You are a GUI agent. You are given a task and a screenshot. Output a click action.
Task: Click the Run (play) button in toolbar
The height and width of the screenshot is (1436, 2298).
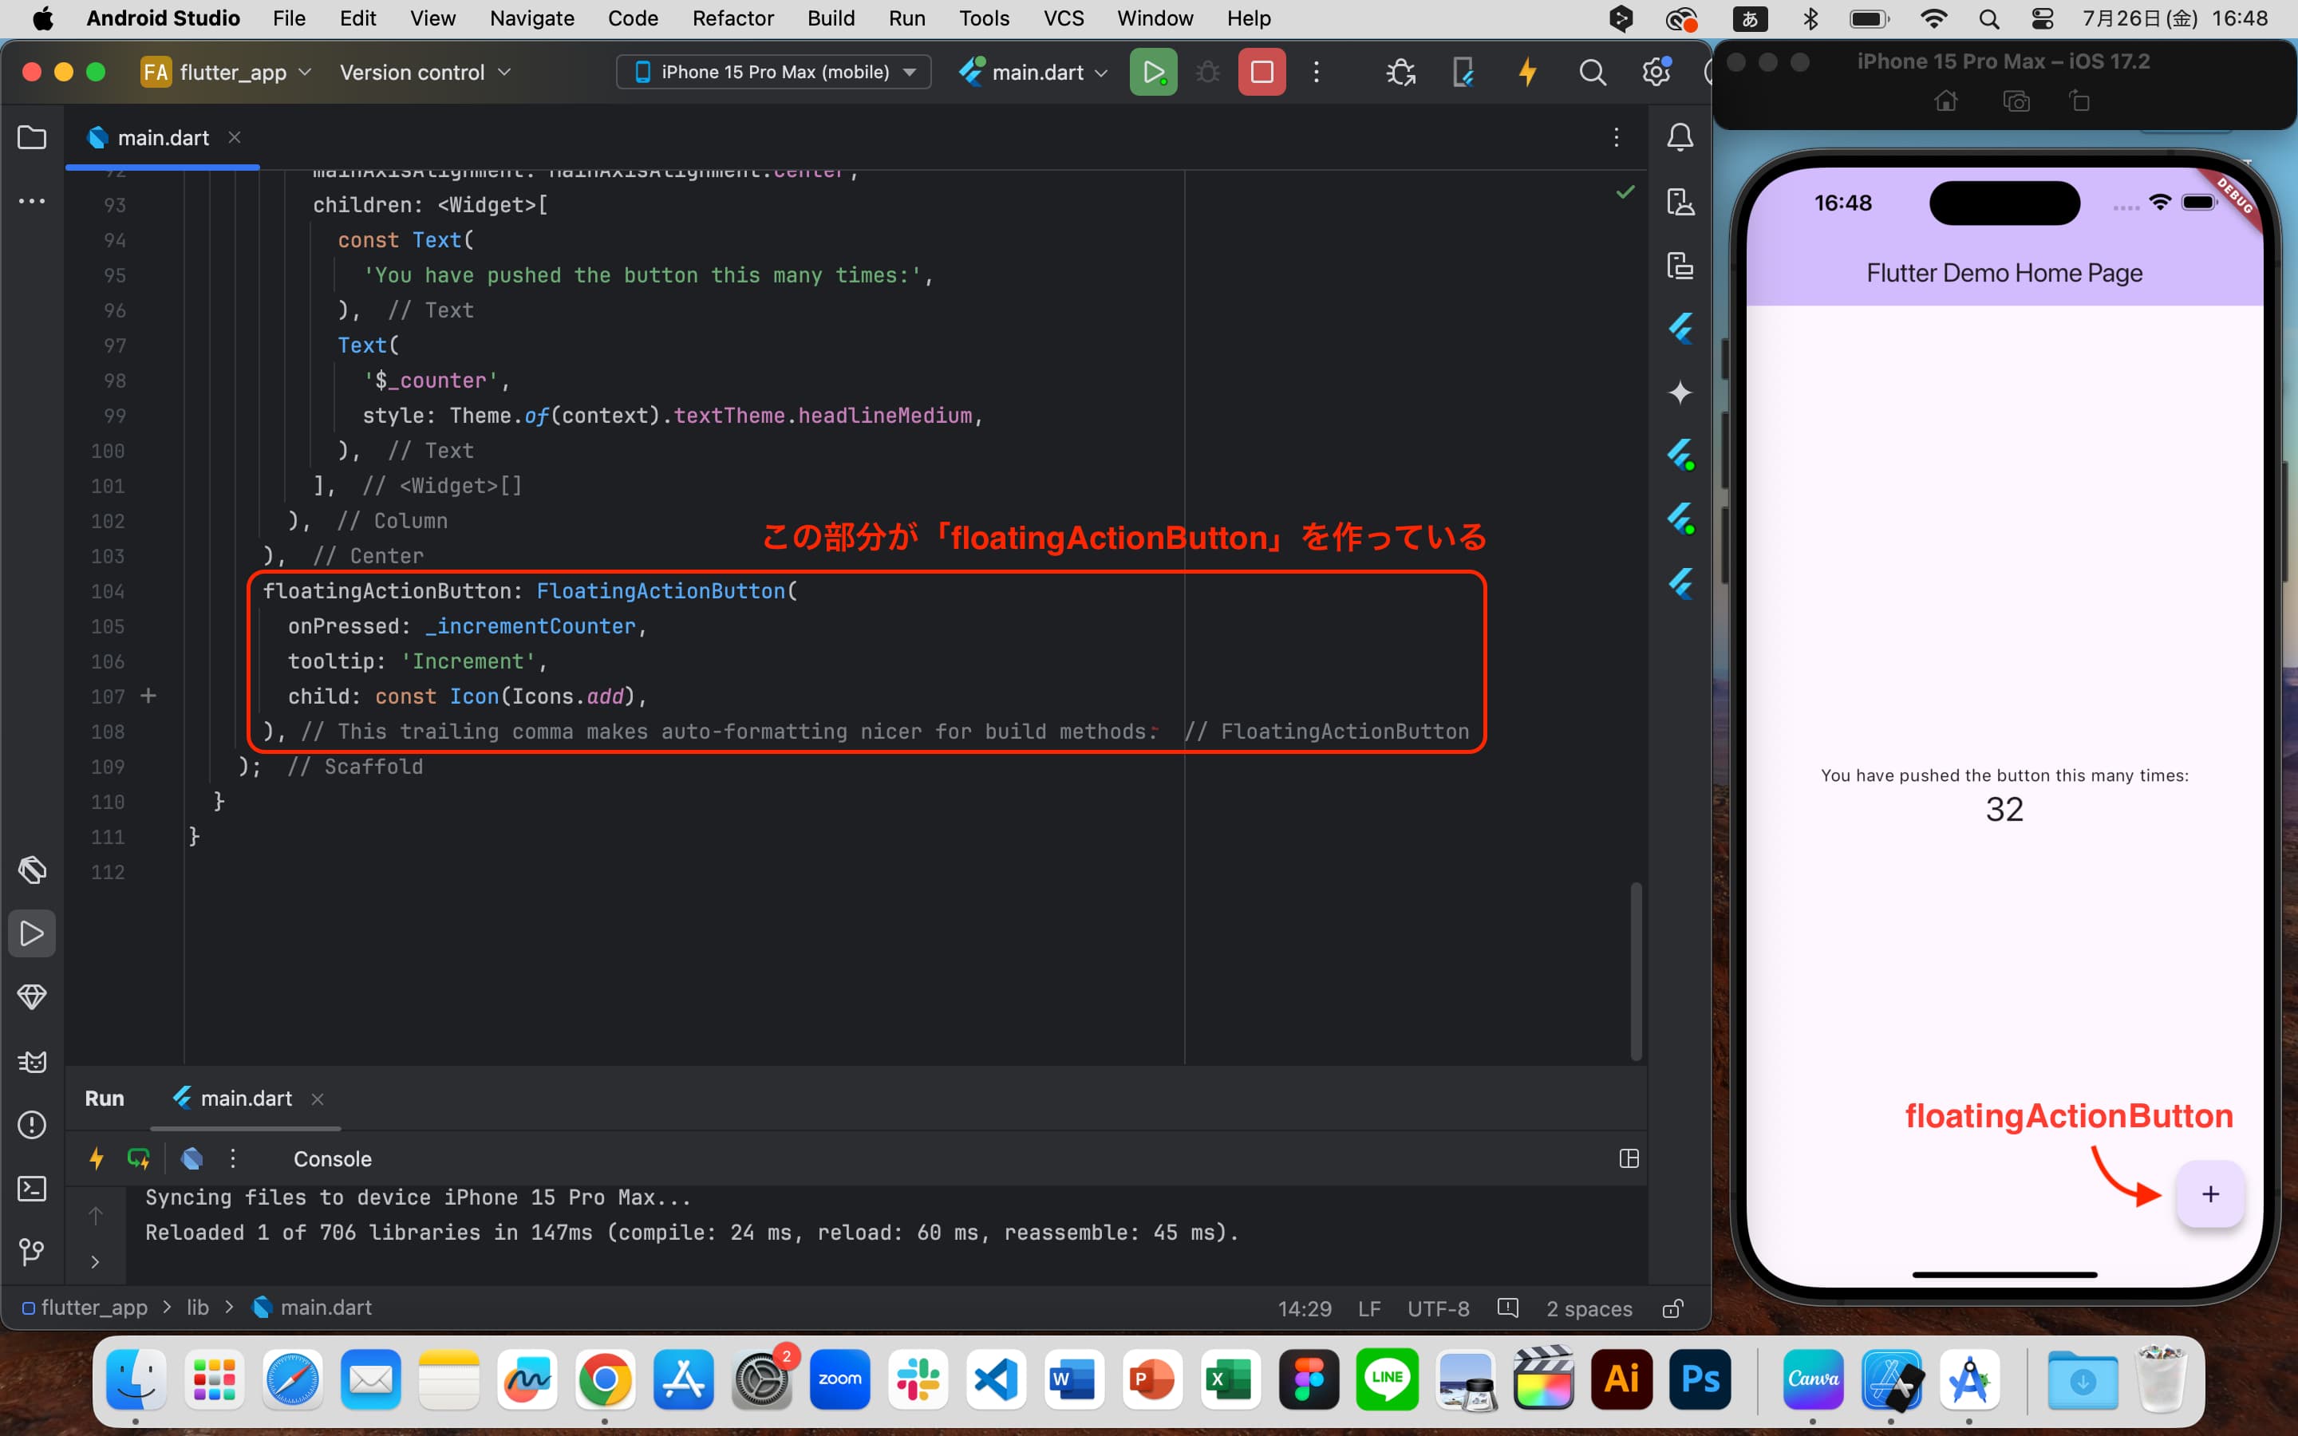point(1153,71)
